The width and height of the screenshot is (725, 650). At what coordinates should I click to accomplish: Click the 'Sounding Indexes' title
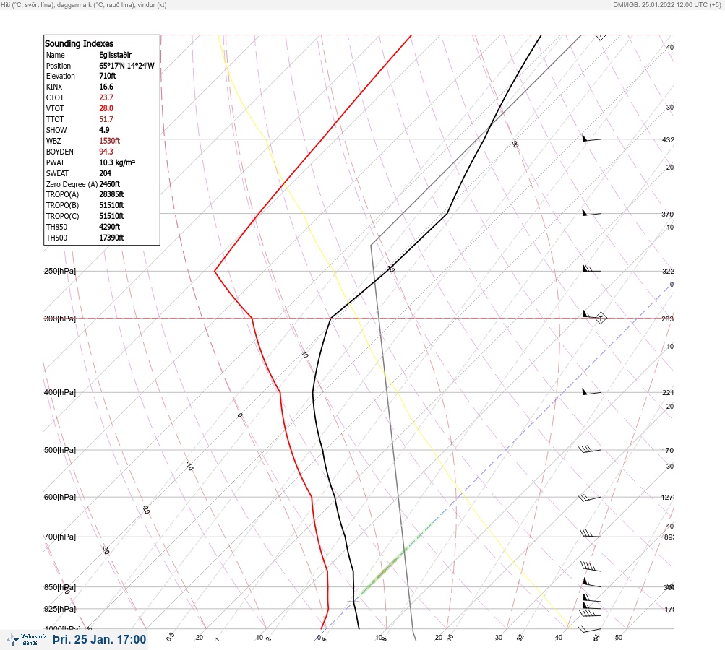[x=79, y=43]
